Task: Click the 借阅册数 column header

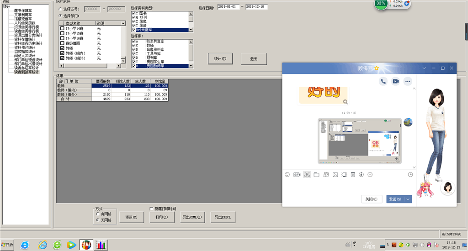Action: point(101,81)
